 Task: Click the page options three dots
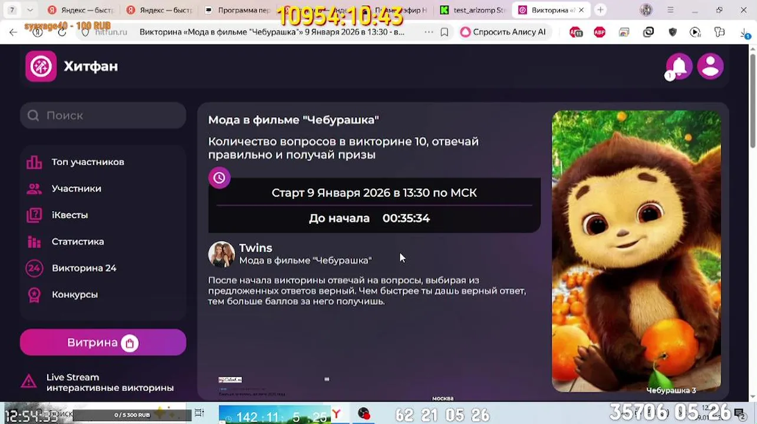(x=429, y=32)
